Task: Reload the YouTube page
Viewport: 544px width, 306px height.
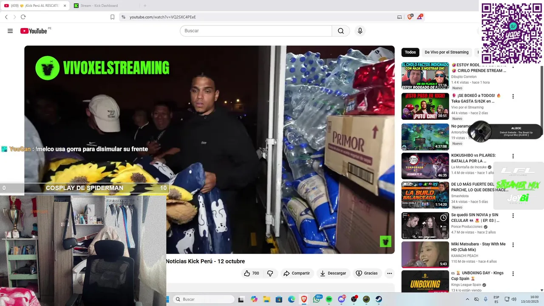Action: point(23,17)
